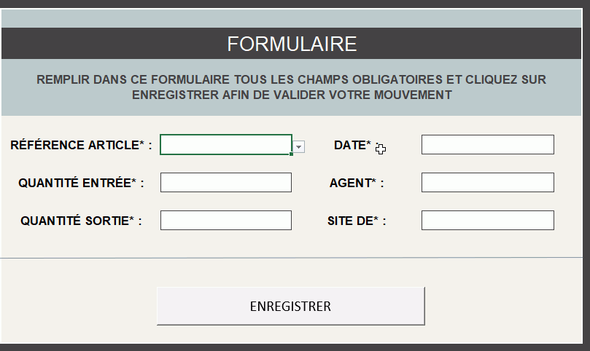This screenshot has height=351, width=590.
Task: Click the SITE DE label text
Action: click(x=357, y=221)
